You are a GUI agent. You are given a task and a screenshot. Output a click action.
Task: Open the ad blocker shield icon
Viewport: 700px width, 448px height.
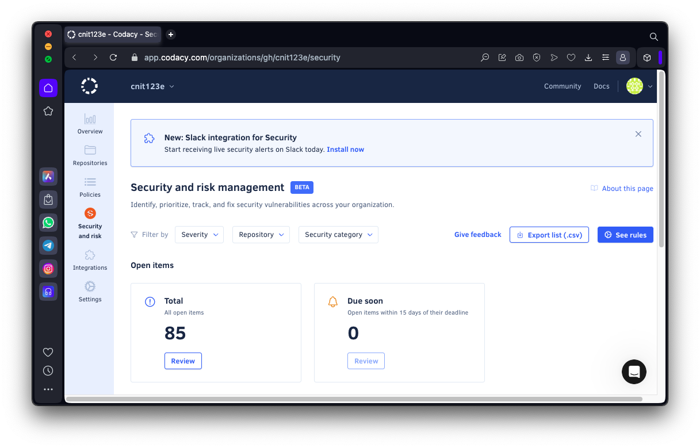pos(537,58)
